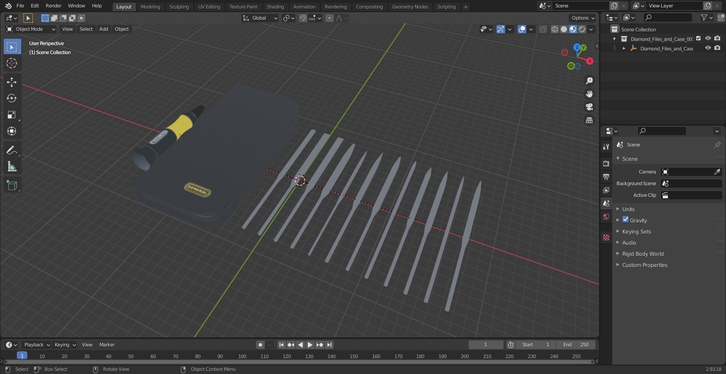The height and width of the screenshot is (374, 726).
Task: Open the Playback dropdown in timeline
Action: click(36, 345)
